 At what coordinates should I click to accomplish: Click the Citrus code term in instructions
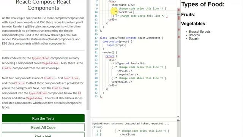tap(19, 83)
